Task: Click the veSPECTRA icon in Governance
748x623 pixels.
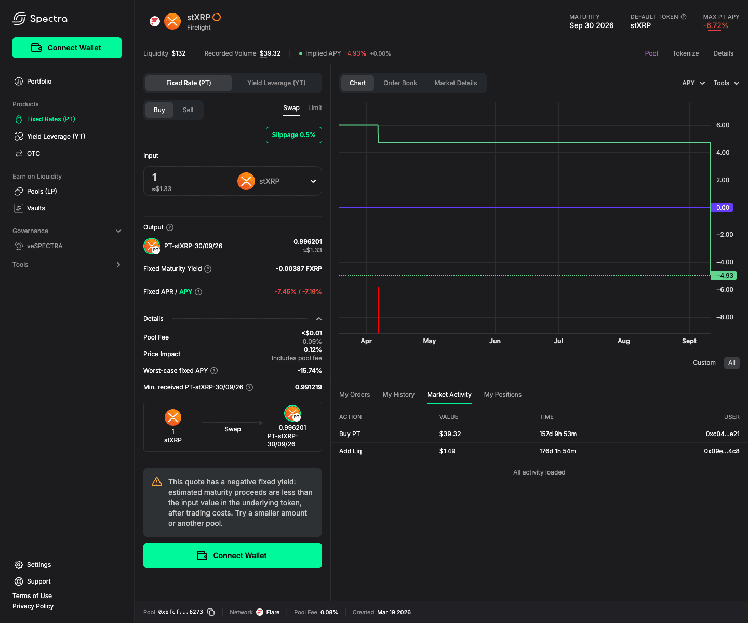Action: tap(19, 246)
